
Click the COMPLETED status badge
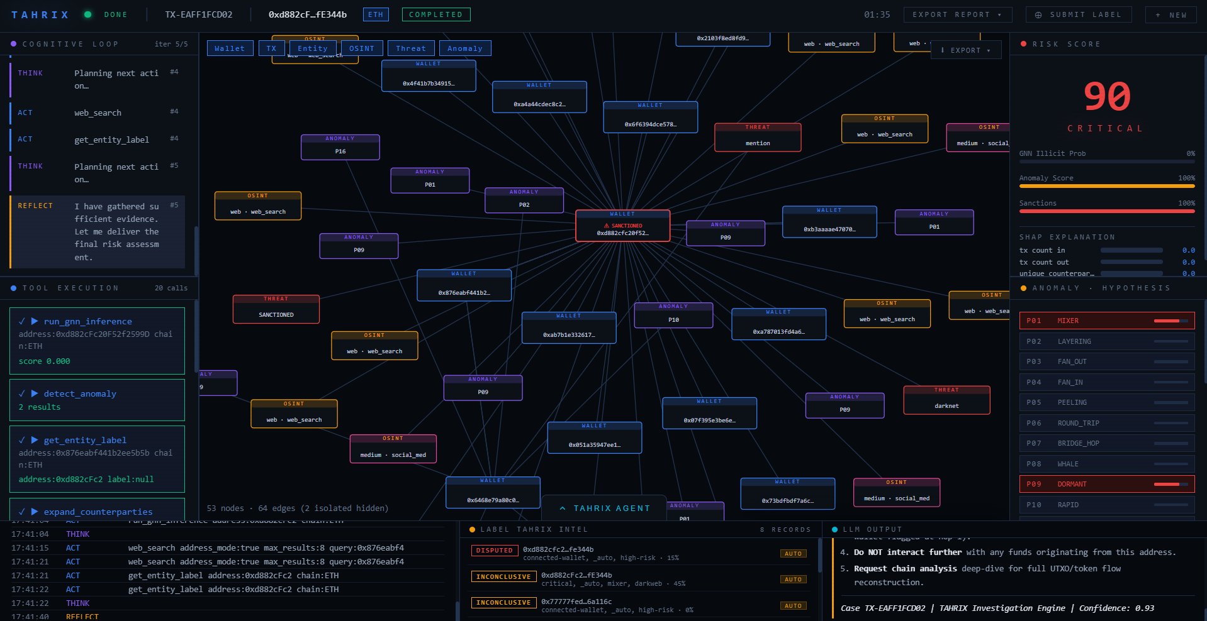pos(436,14)
